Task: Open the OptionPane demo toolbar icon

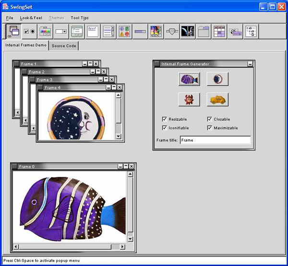Action: click(x=124, y=31)
